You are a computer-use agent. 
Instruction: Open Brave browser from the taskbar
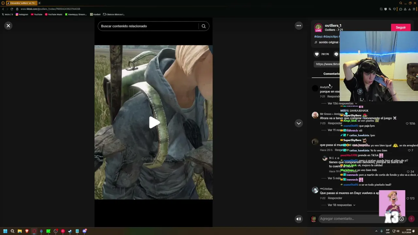[x=27, y=231]
